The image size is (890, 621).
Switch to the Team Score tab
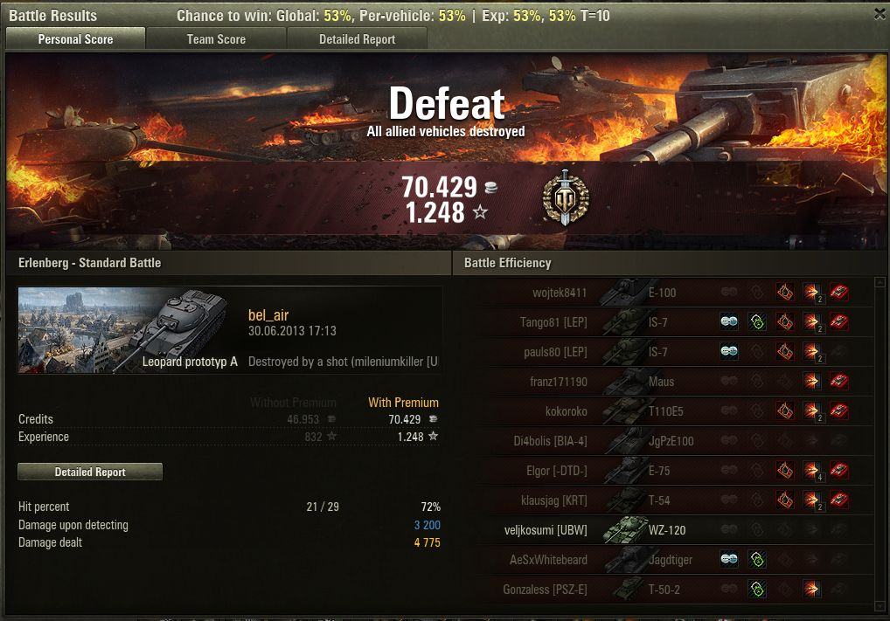(x=216, y=39)
